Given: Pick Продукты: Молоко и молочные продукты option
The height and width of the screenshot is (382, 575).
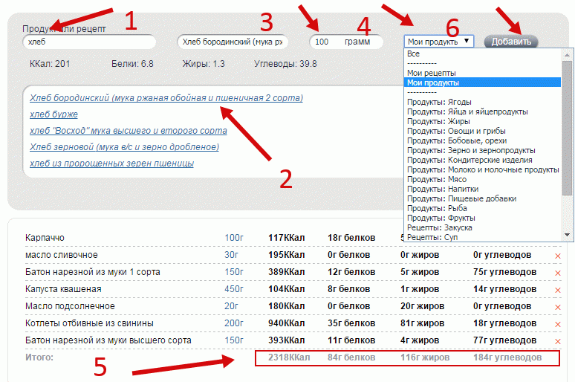Looking at the screenshot, I should 483,169.
